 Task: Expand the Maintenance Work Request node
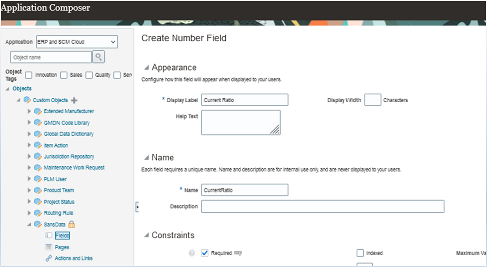29,168
